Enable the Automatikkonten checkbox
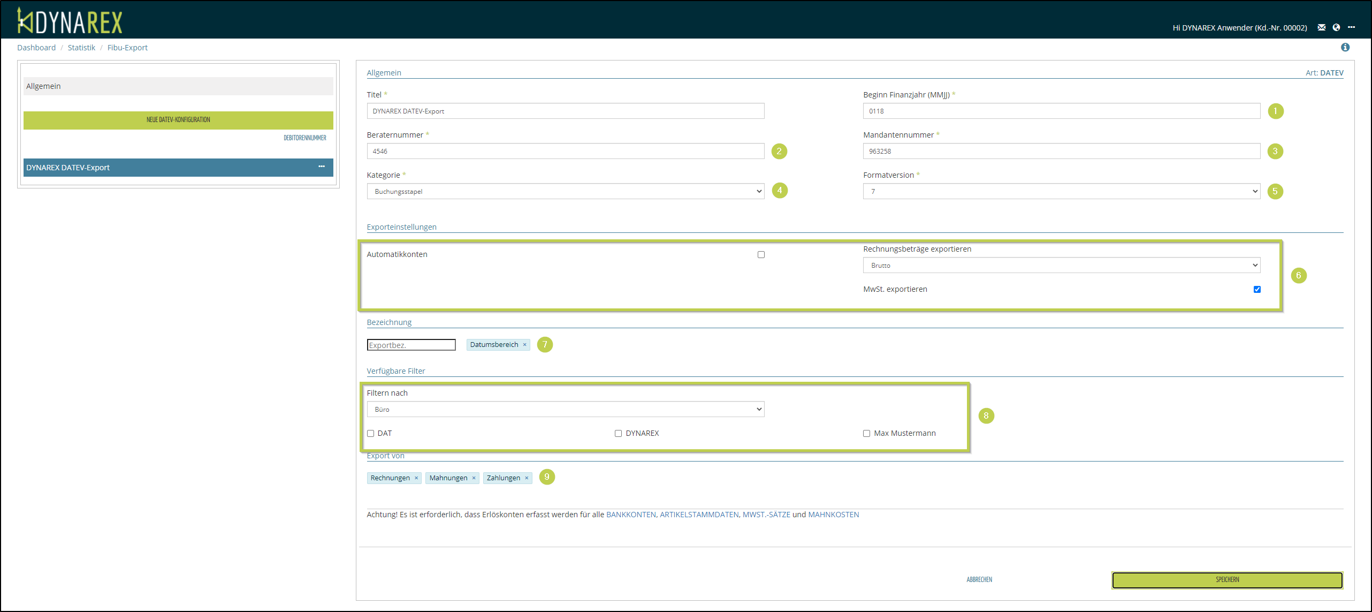 click(x=761, y=254)
